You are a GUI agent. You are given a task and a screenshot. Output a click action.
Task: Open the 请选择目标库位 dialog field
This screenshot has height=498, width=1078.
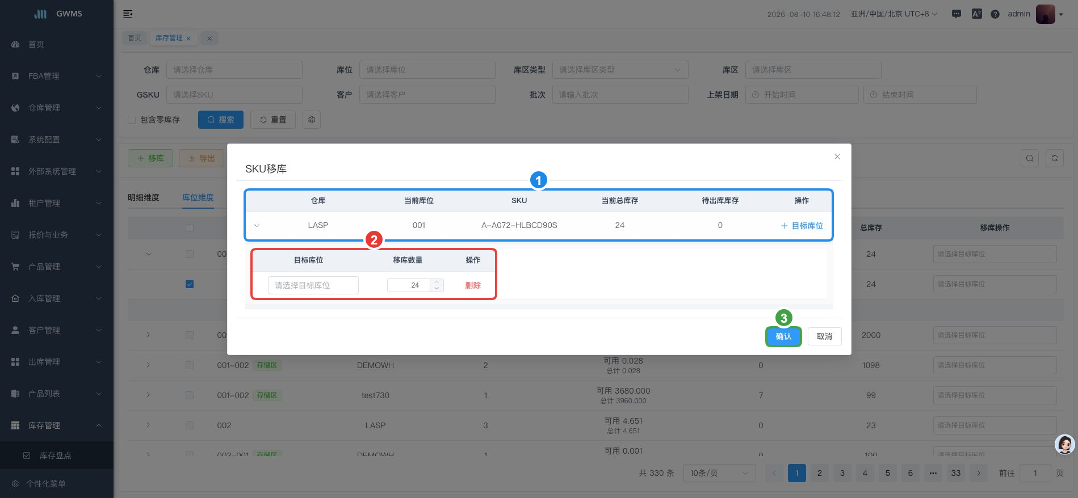click(x=313, y=285)
